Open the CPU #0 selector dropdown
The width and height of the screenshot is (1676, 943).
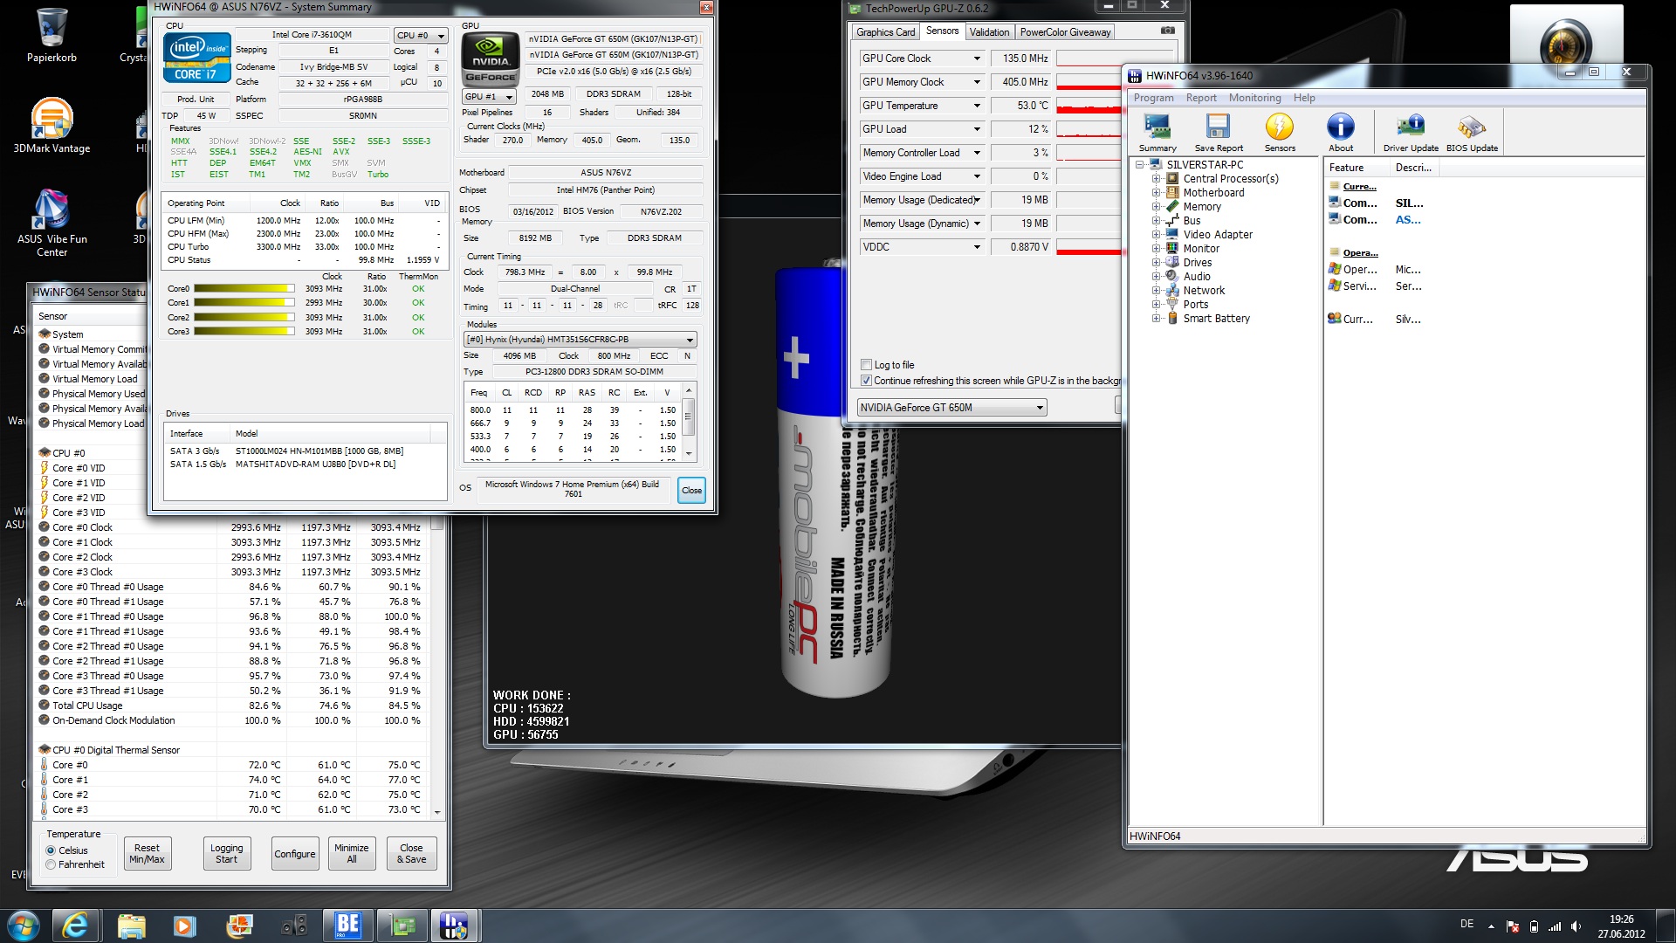(421, 36)
